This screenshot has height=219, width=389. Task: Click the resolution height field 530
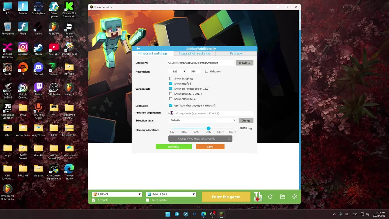(193, 71)
